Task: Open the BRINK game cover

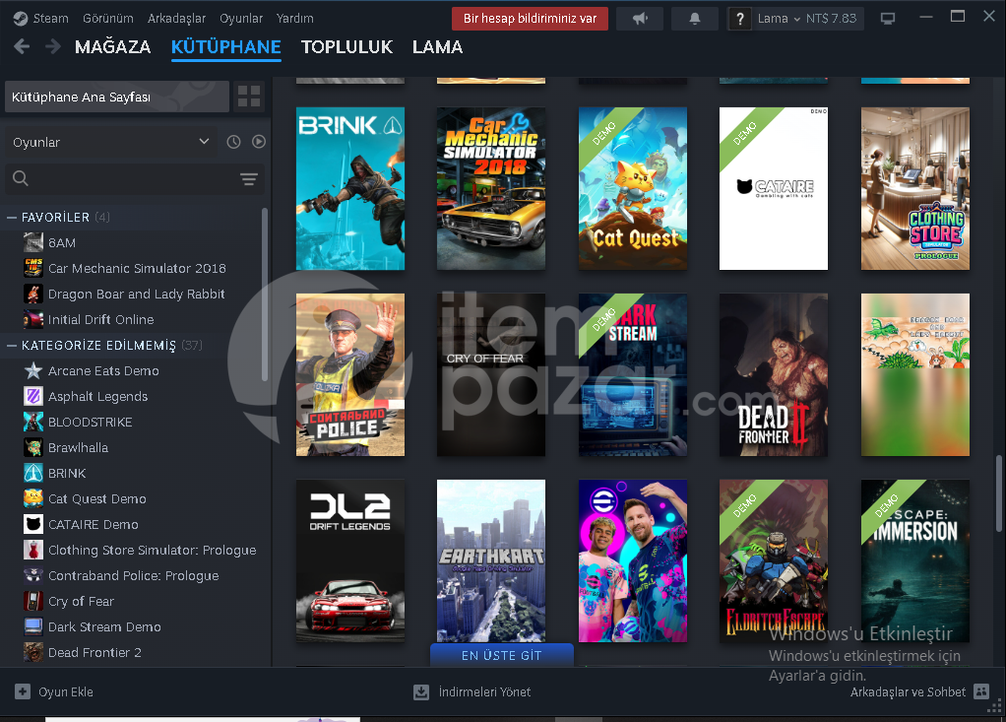Action: coord(350,189)
